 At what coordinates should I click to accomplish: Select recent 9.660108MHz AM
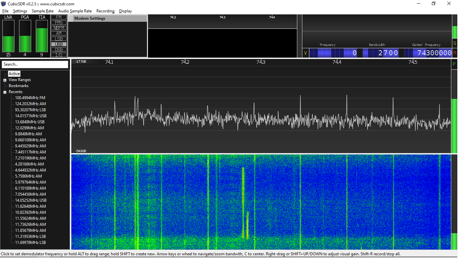30,140
